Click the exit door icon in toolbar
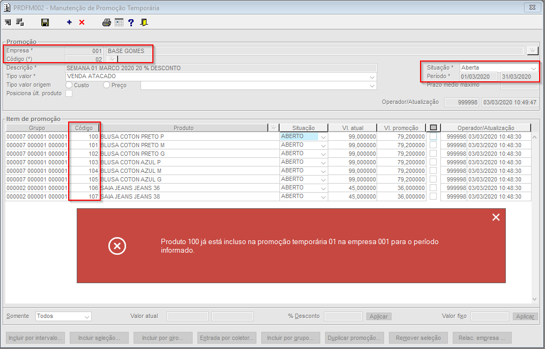This screenshot has height=349, width=545. pos(144,22)
